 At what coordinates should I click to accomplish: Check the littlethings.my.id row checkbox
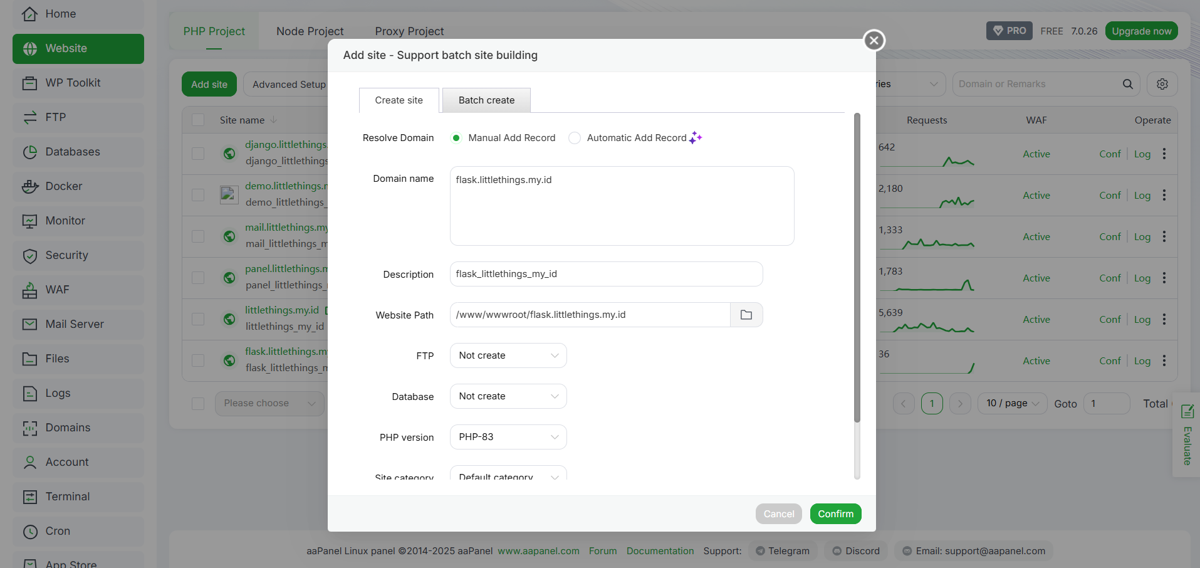pos(198,319)
